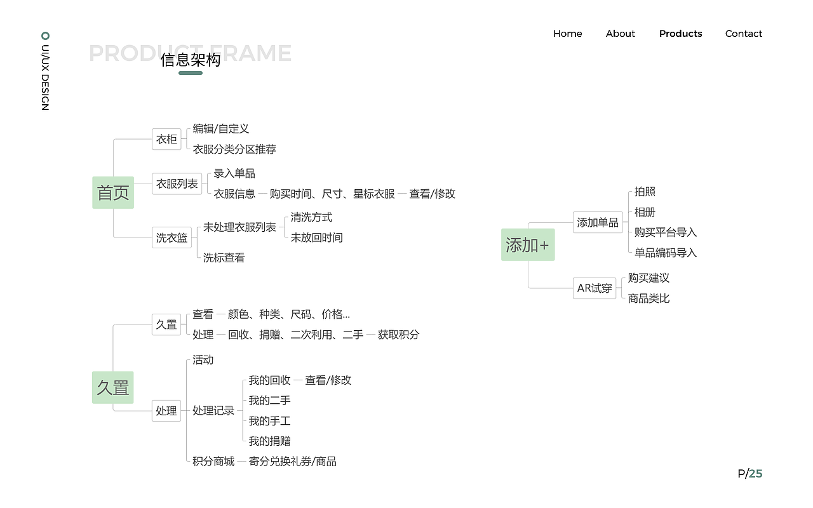Click the 处理 node under 久置
Viewport: 813px width, 508px height.
click(x=166, y=410)
